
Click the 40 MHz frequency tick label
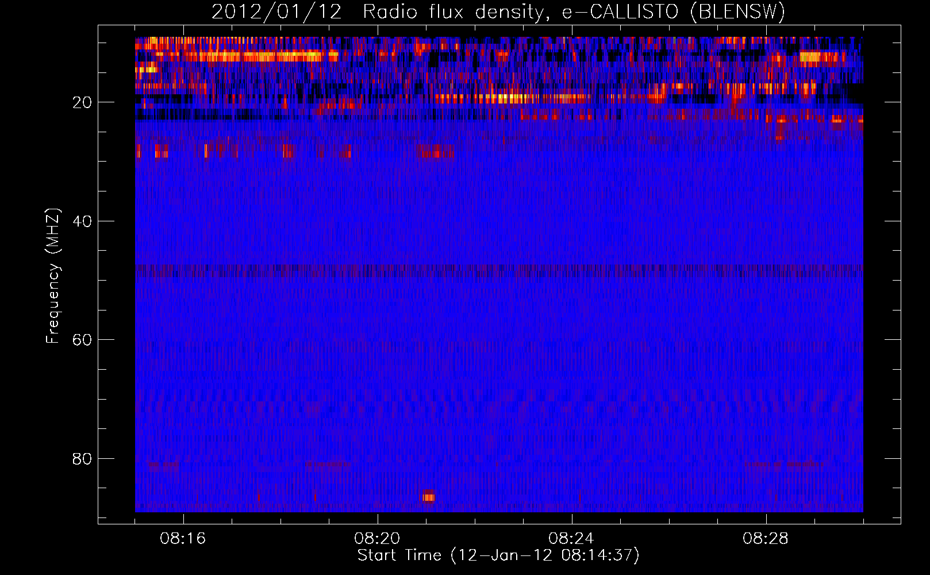pyautogui.click(x=83, y=221)
